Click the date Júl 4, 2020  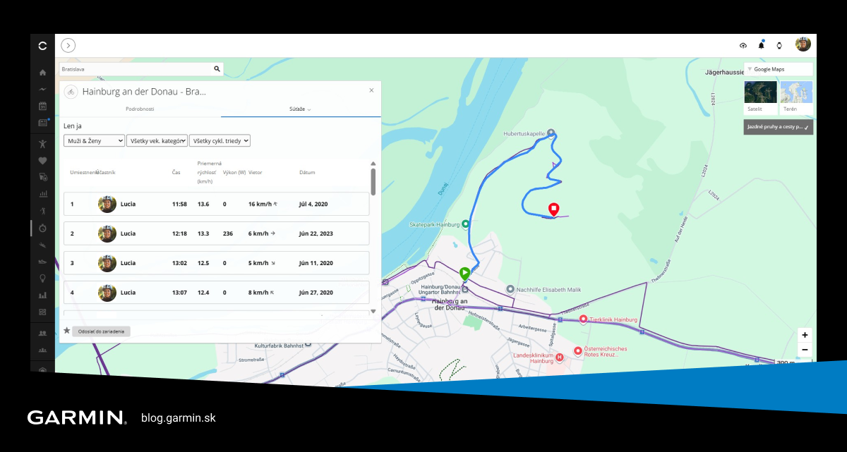313,204
